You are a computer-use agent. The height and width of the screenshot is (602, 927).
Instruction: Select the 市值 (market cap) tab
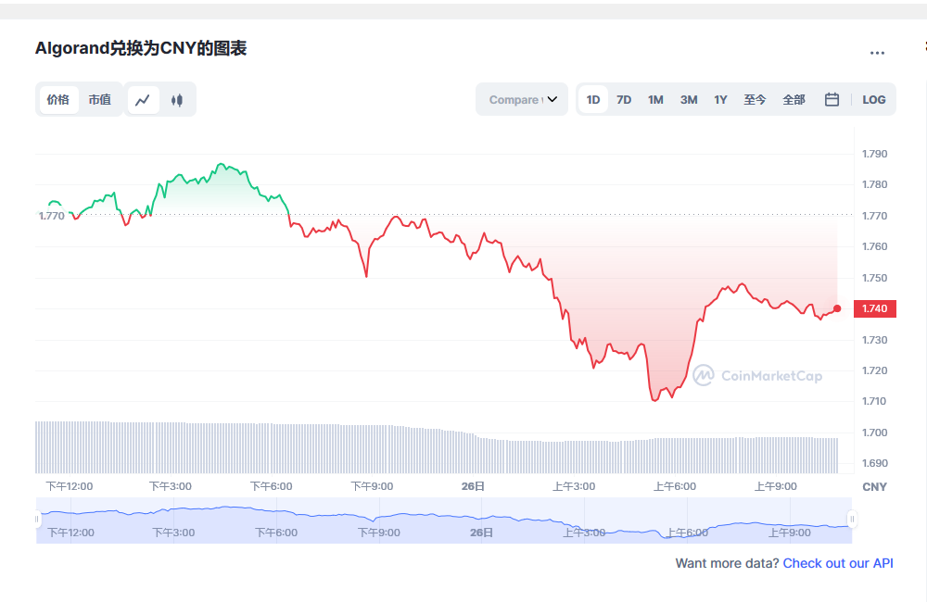tap(99, 100)
